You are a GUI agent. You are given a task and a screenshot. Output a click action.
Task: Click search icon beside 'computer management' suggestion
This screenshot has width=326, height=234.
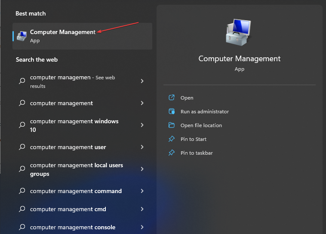point(22,103)
